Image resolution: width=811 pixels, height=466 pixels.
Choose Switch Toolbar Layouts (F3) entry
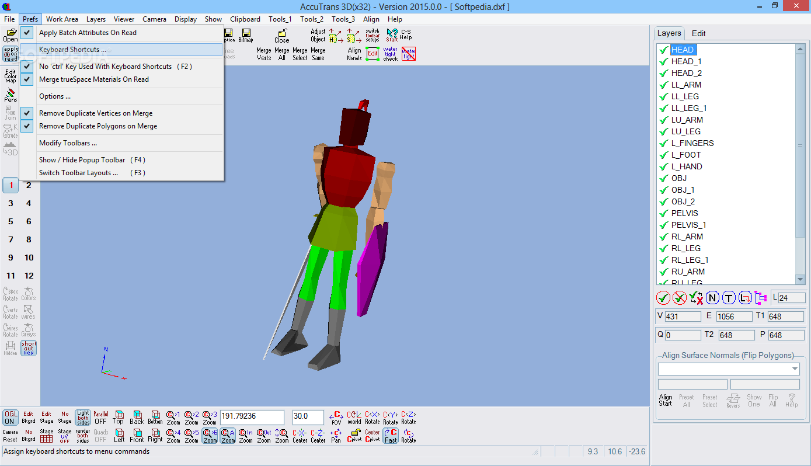(121, 173)
